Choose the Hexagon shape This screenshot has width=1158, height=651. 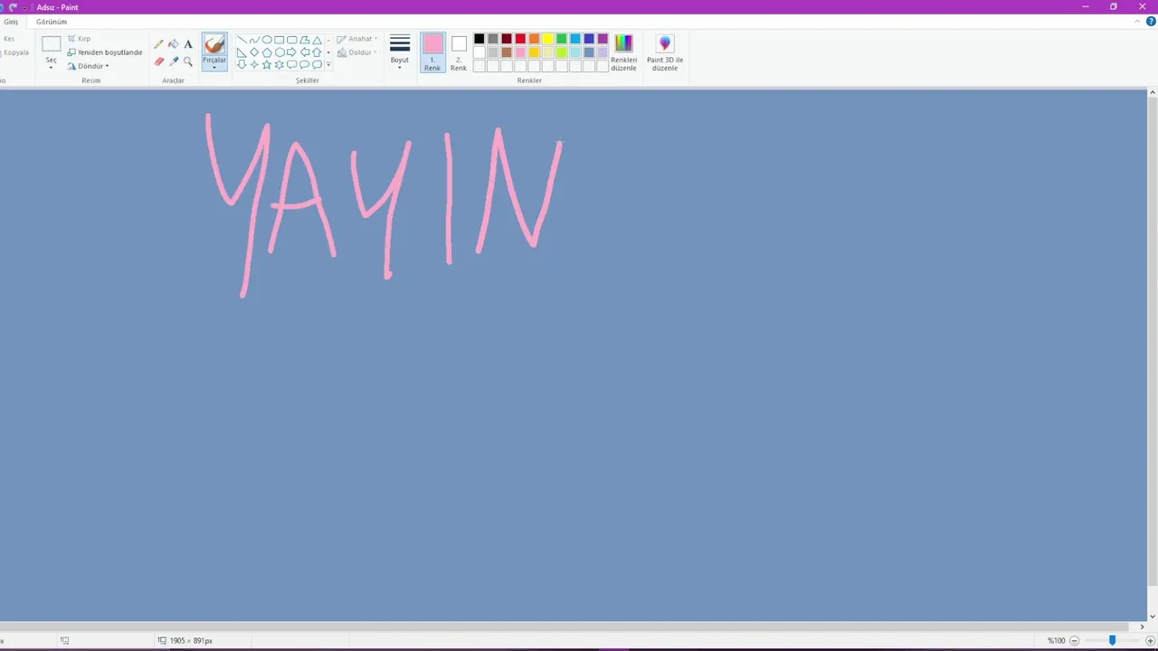pos(280,52)
